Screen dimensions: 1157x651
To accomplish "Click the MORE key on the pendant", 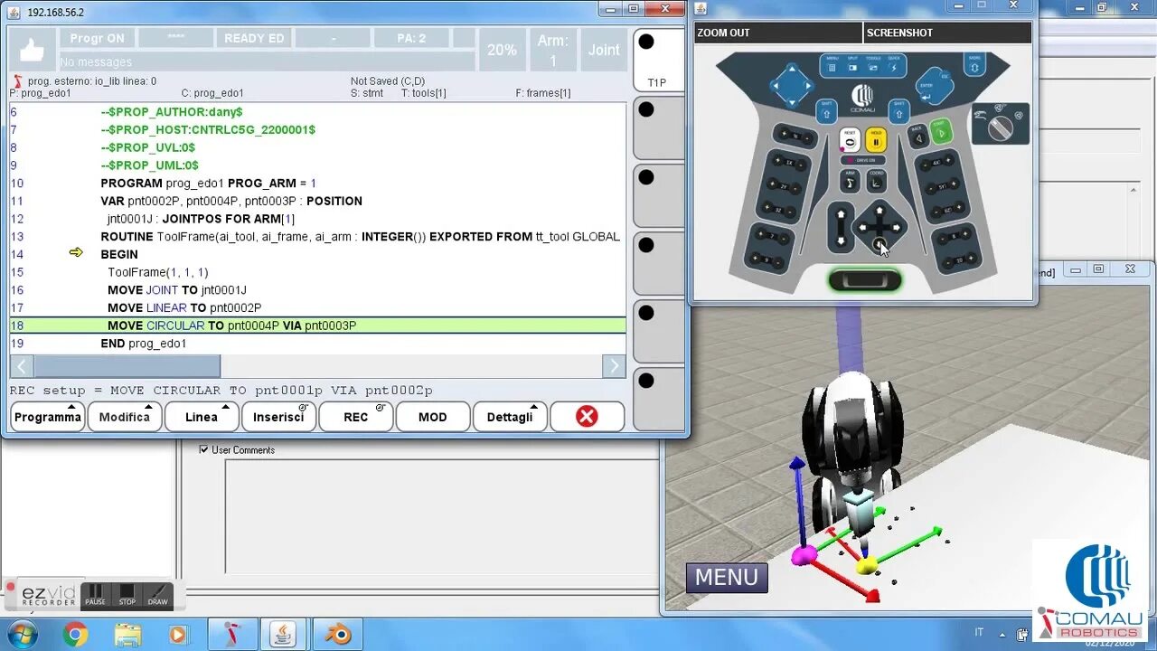I will 975,65.
